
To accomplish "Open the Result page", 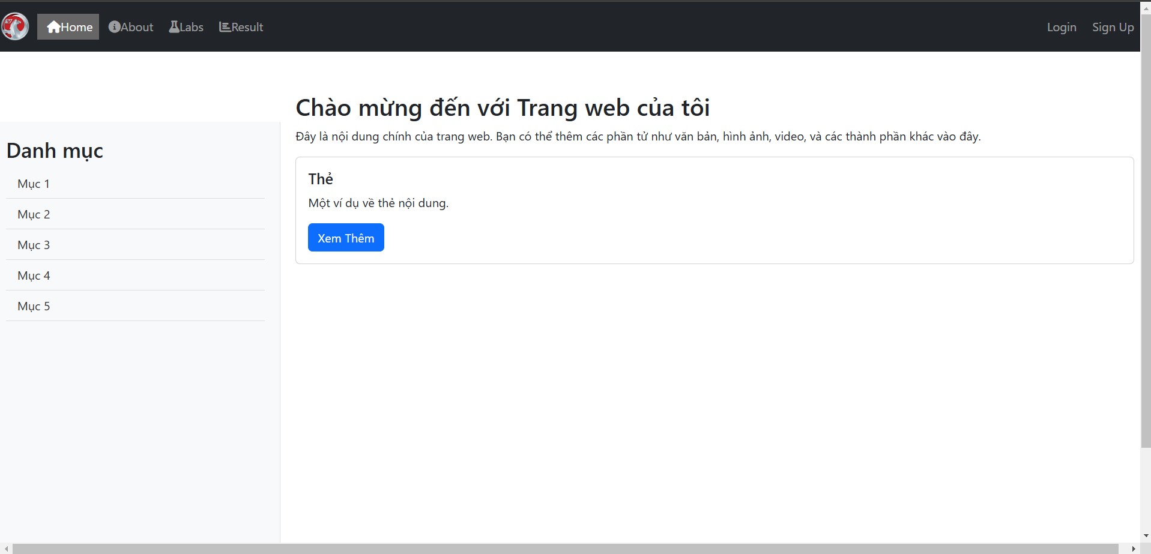I will tap(246, 27).
